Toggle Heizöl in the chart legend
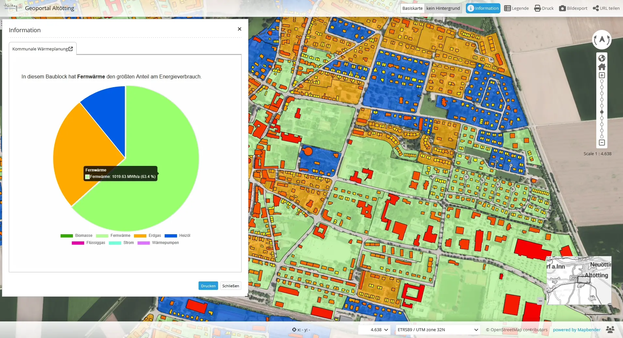This screenshot has width=623, height=338. tap(177, 236)
